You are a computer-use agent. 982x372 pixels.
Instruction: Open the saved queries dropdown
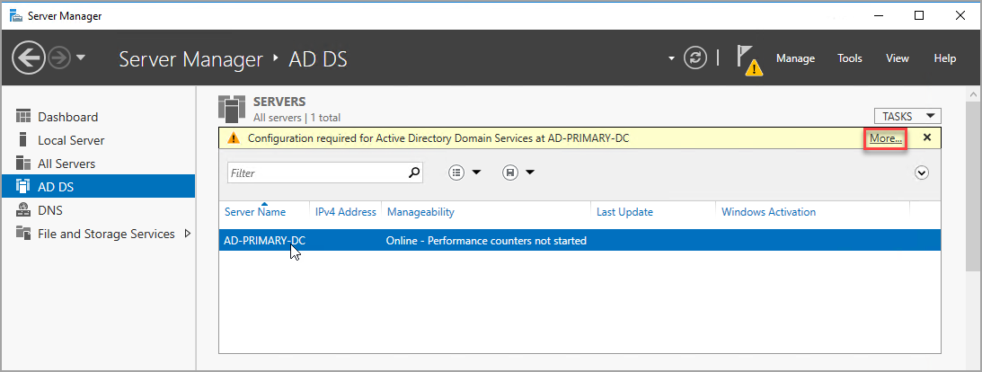519,173
